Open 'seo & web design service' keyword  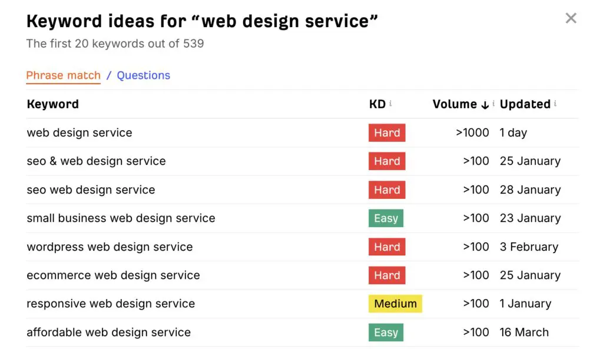click(x=96, y=161)
